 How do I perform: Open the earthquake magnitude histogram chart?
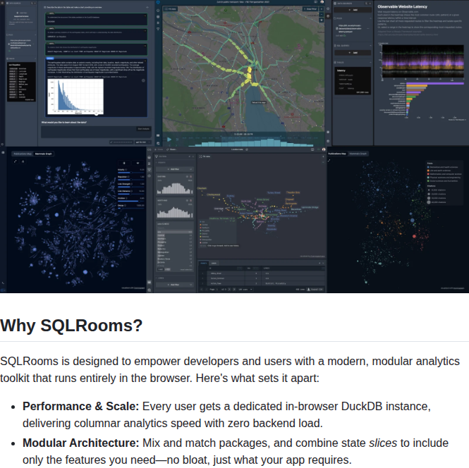pos(75,97)
